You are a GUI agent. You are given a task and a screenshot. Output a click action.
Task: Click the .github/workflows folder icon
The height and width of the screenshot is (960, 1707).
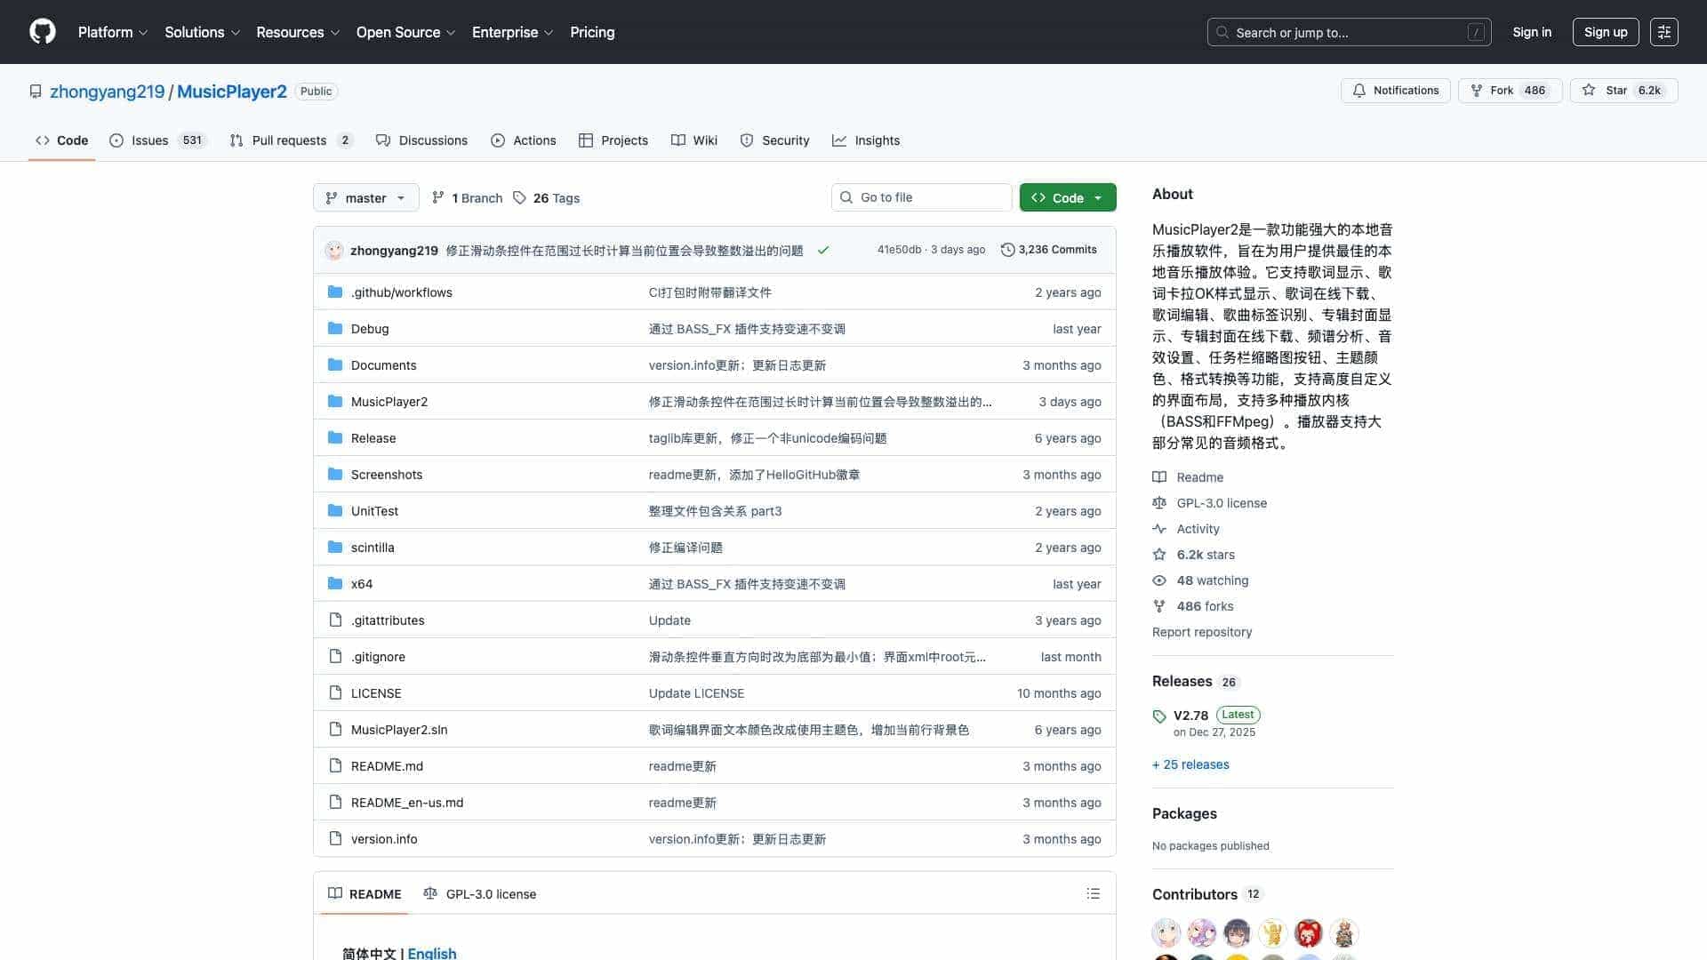click(335, 292)
